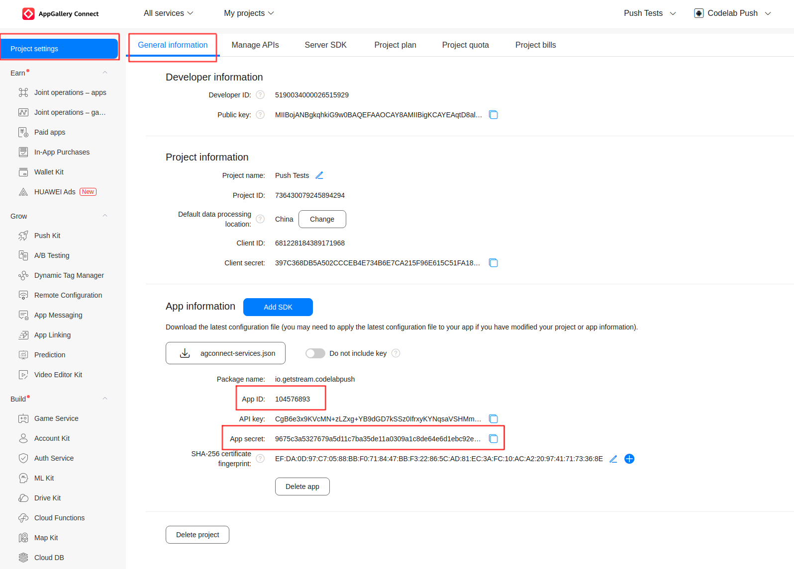Edit the SHA-256 certificate fingerprint
794x569 pixels.
[613, 459]
